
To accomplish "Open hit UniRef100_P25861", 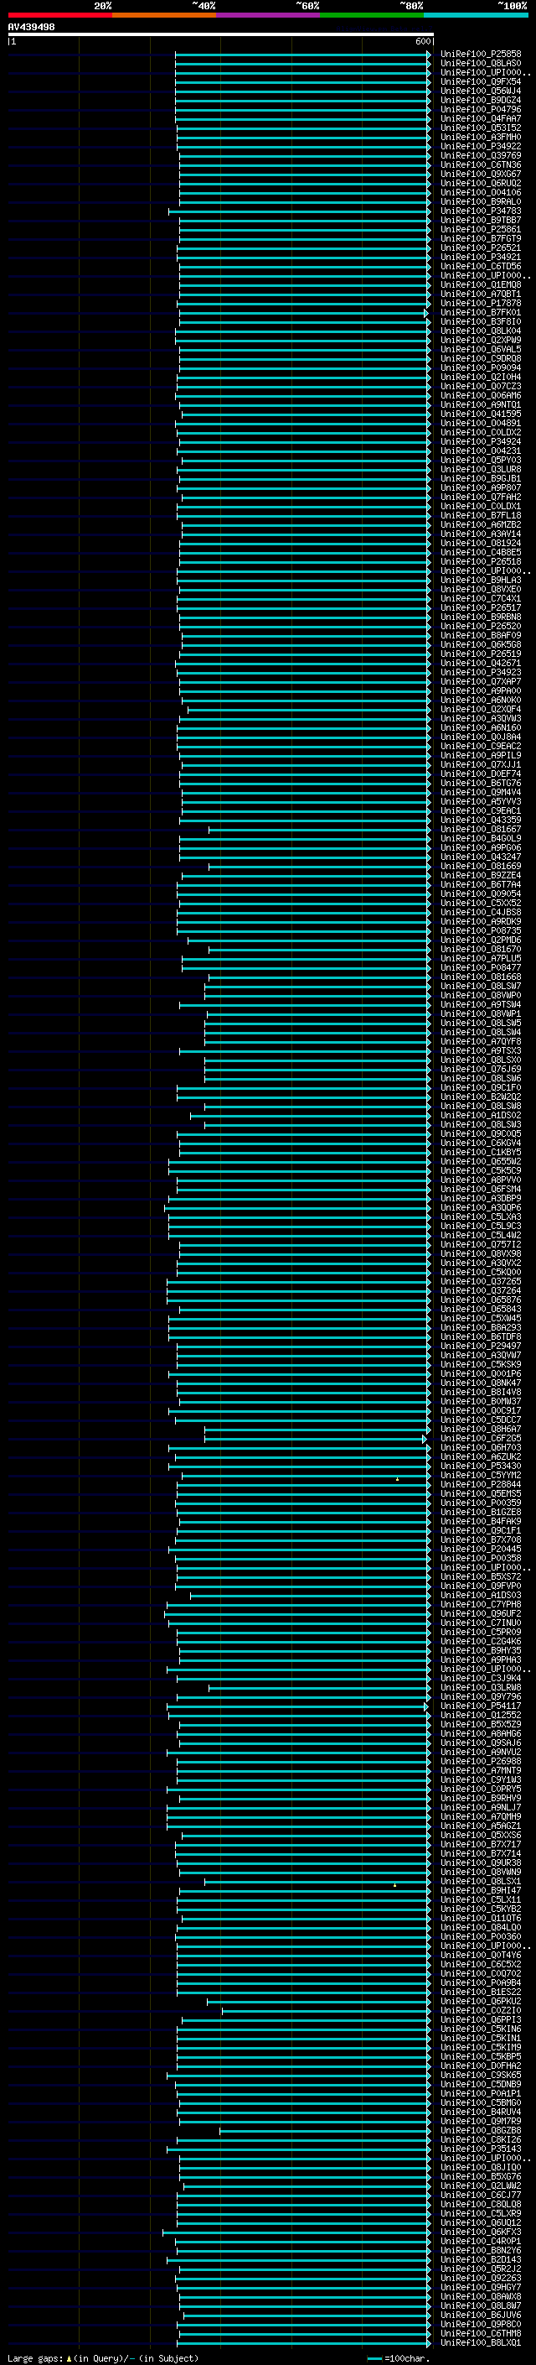I will click(x=480, y=230).
